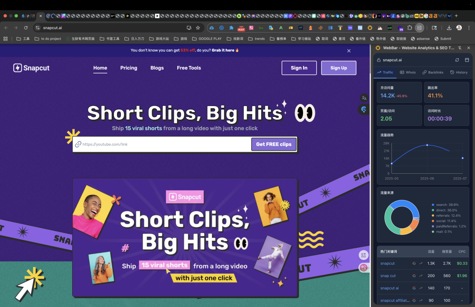
Task: Open the site information icon in address bar
Action: pyautogui.click(x=37, y=28)
